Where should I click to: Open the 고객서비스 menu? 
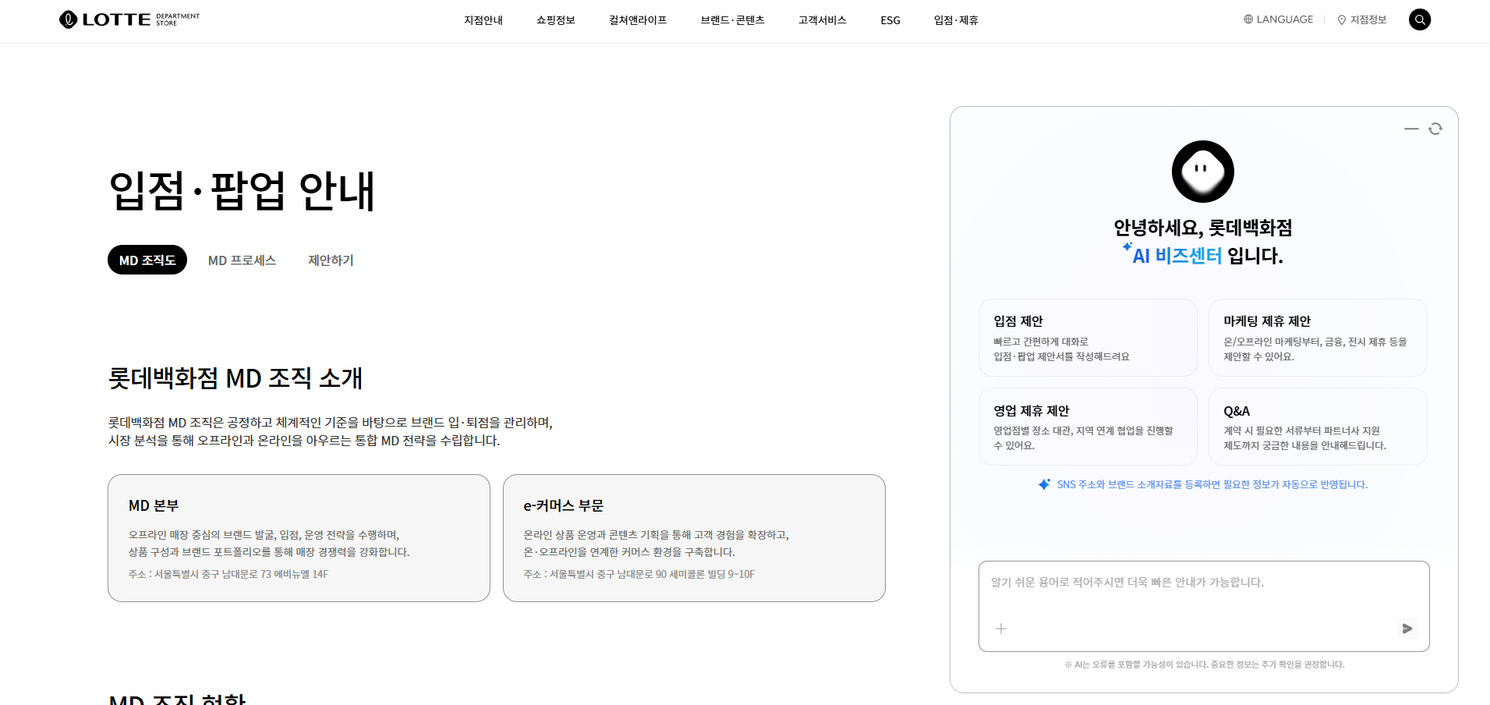pyautogui.click(x=823, y=20)
